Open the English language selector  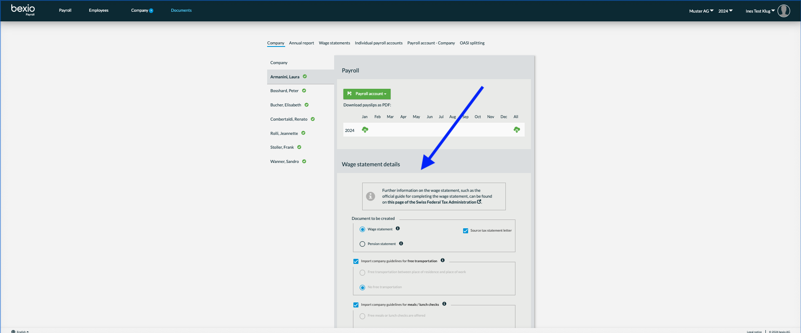23,331
